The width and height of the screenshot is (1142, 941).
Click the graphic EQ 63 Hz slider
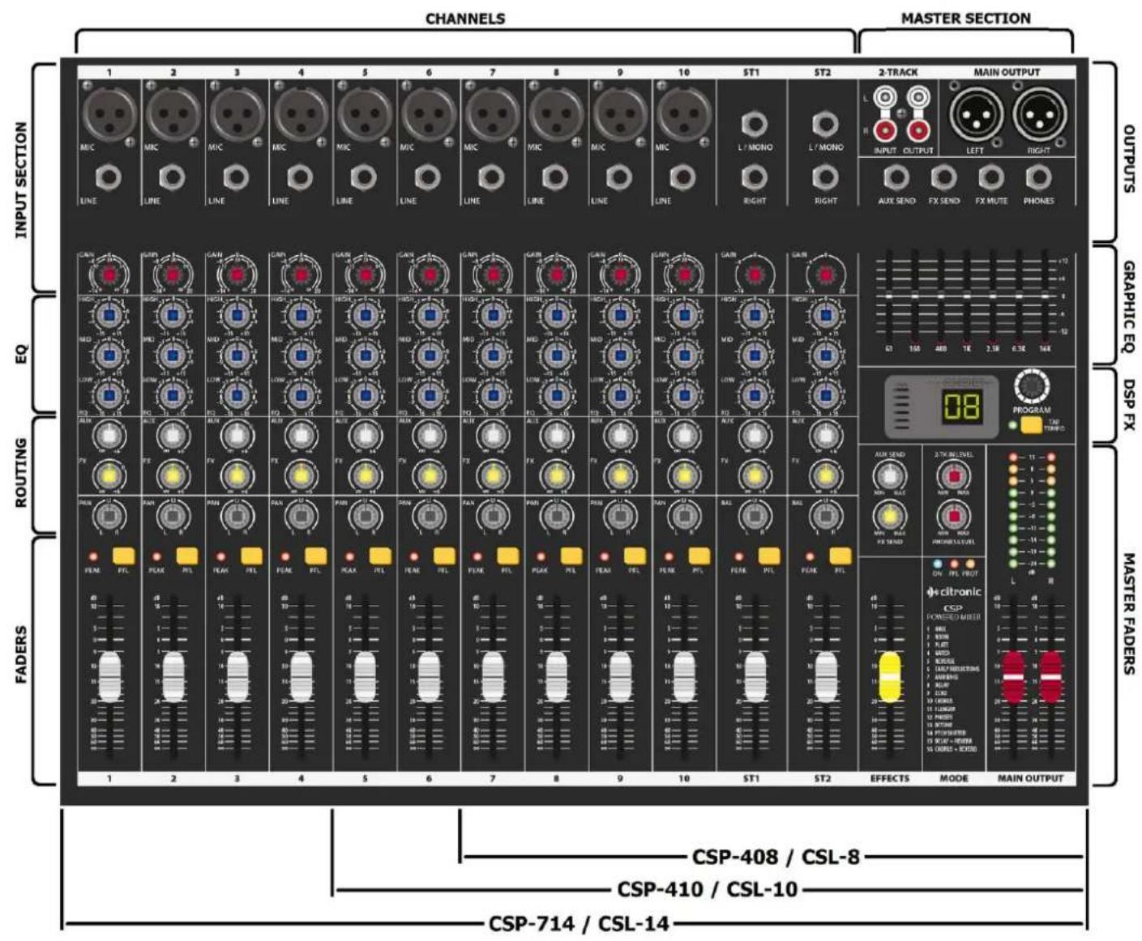pos(889,296)
